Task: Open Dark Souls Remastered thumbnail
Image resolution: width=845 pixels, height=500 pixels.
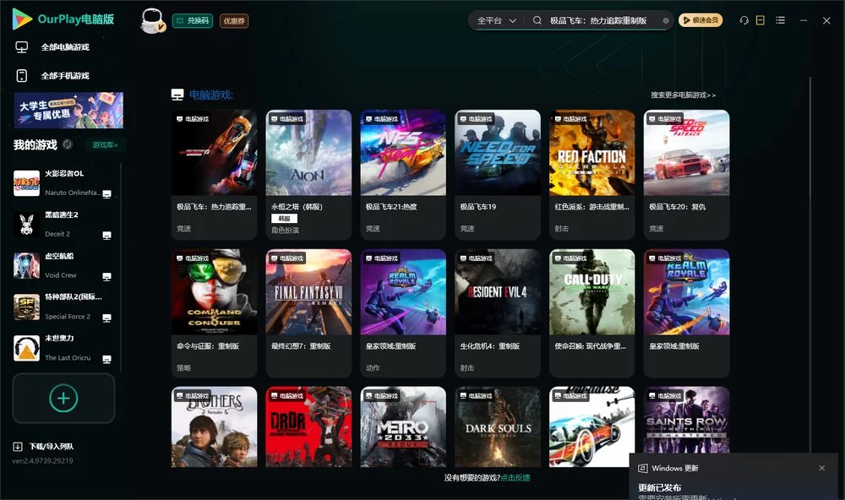Action: 498,427
